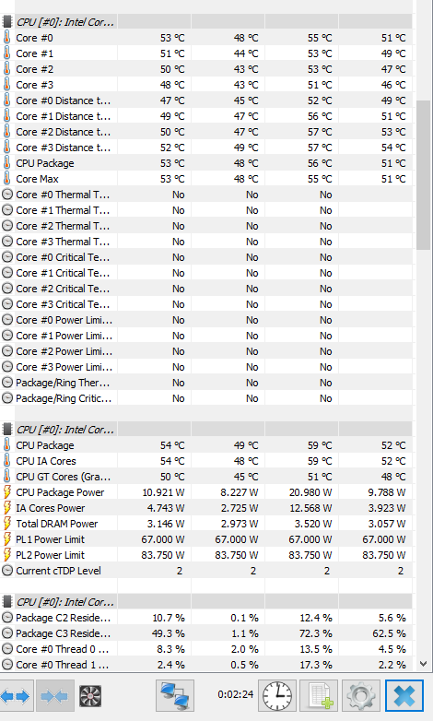Select the first CPU [#0] Intel Core header
The width and height of the screenshot is (433, 721).
pos(206,22)
